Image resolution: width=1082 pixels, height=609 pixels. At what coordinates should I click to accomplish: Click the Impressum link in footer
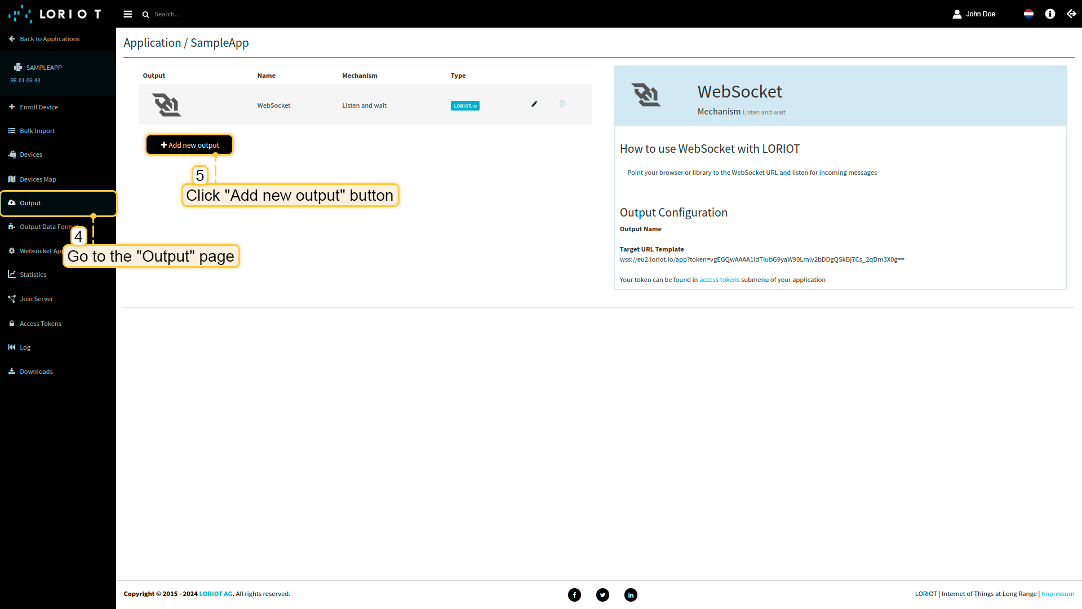coord(1057,594)
